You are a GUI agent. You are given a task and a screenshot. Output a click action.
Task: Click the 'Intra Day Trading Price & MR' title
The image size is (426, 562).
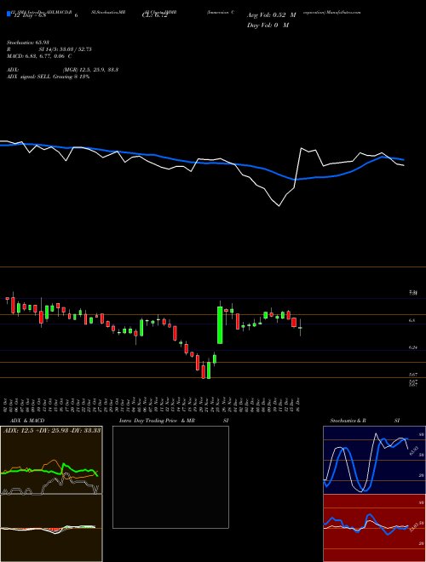(157, 421)
